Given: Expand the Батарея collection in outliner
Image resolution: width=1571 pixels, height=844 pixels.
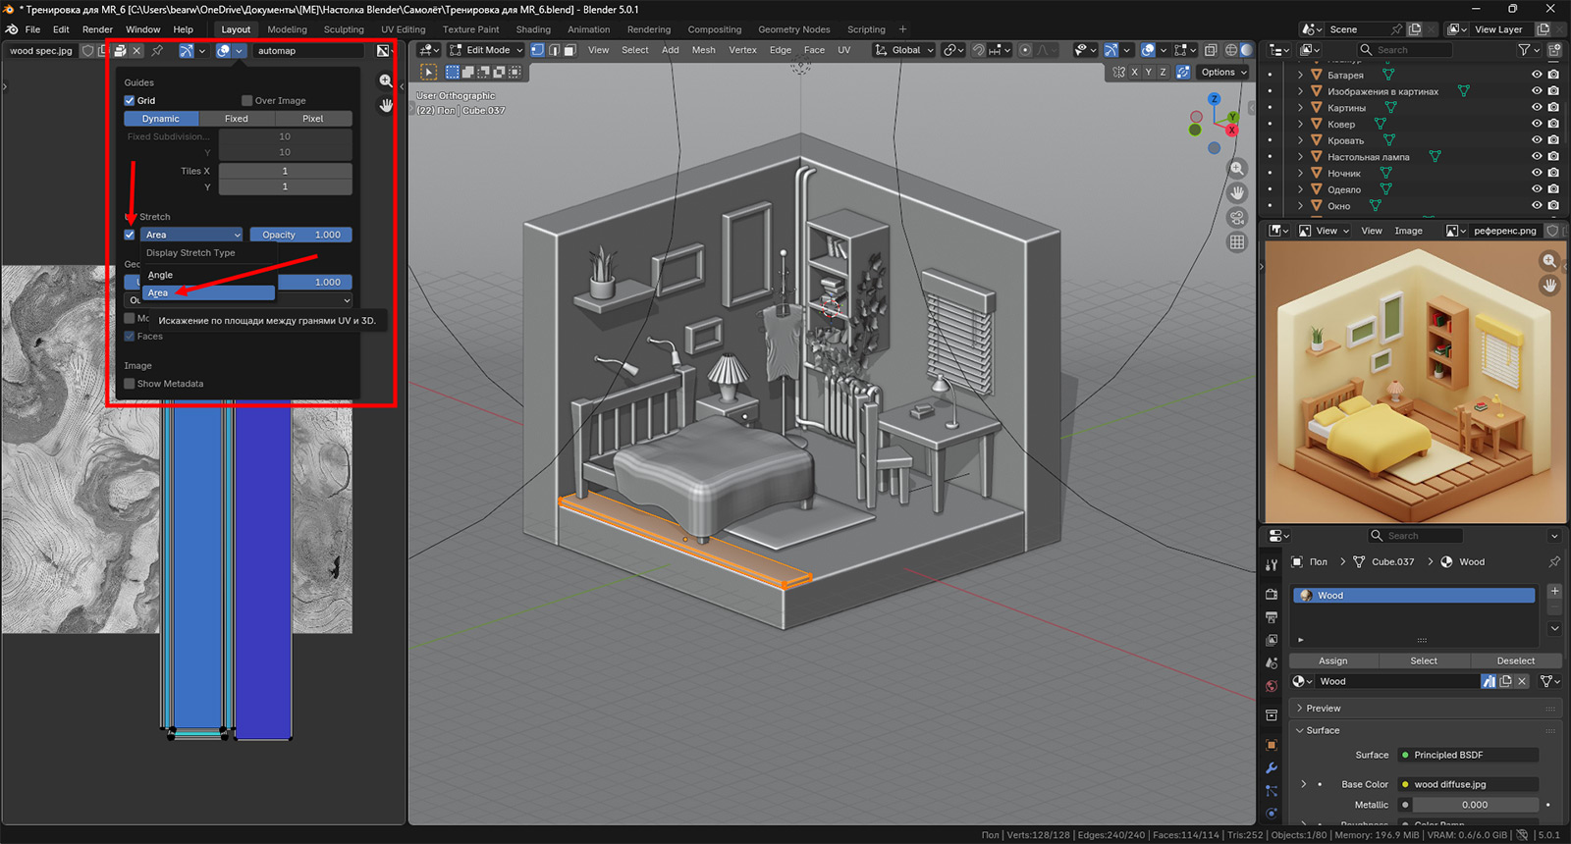Looking at the screenshot, I should pyautogui.click(x=1301, y=75).
